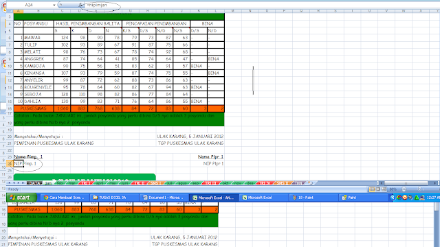Switch to the feb sheet tab
The height and width of the screenshot is (247, 440).
click(x=60, y=183)
